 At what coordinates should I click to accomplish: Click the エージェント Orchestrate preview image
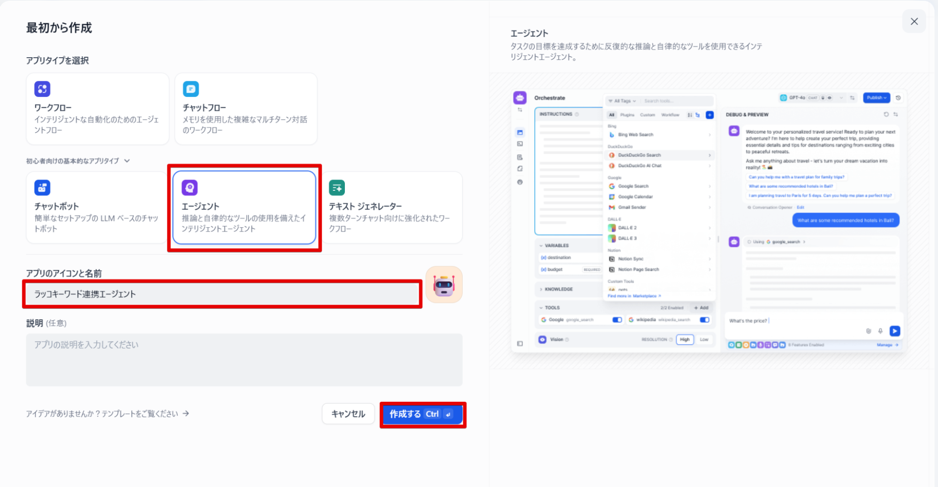pyautogui.click(x=709, y=220)
